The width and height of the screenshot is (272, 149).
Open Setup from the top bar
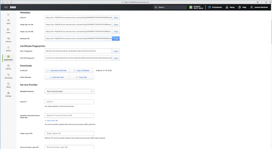pyautogui.click(x=230, y=7)
